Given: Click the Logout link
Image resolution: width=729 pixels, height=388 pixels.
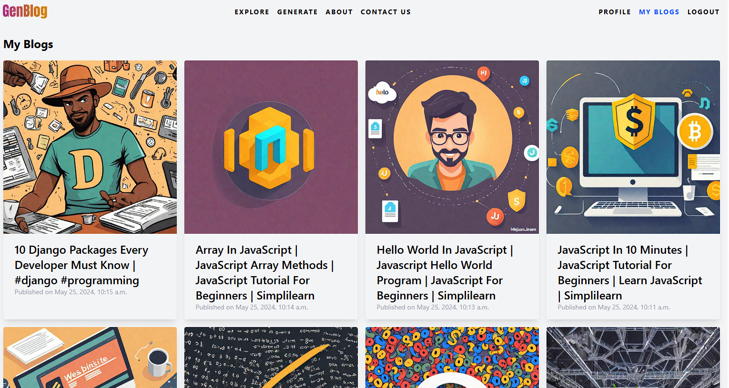Looking at the screenshot, I should [703, 12].
